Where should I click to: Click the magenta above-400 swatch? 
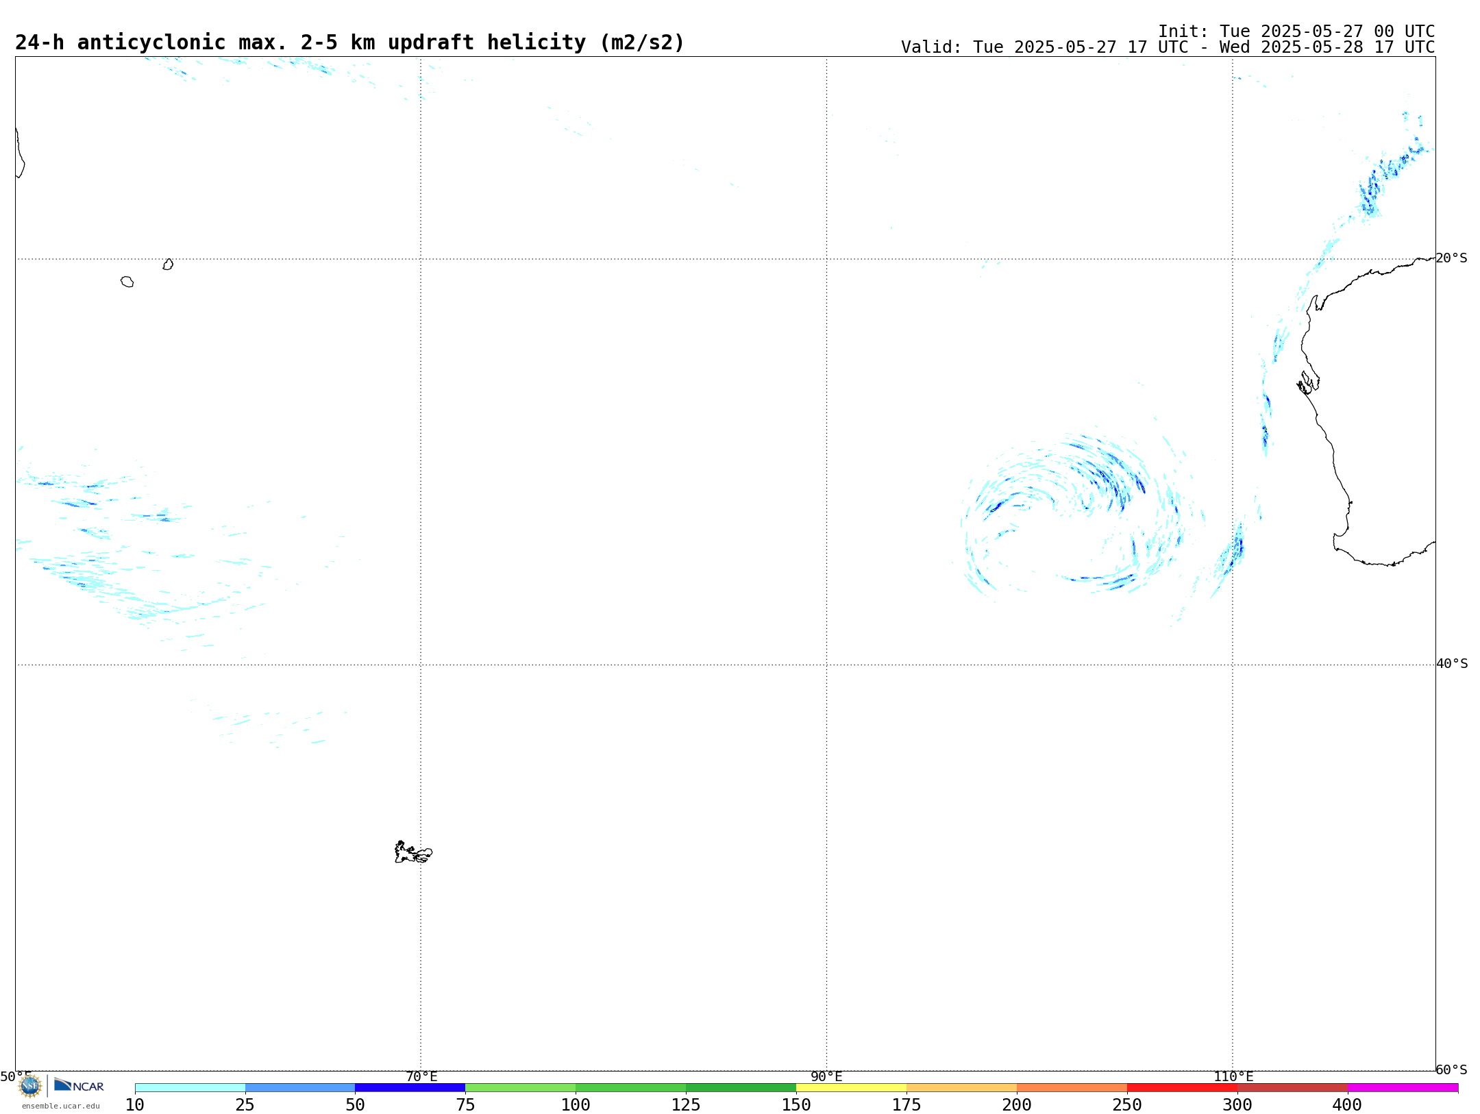tap(1403, 1088)
